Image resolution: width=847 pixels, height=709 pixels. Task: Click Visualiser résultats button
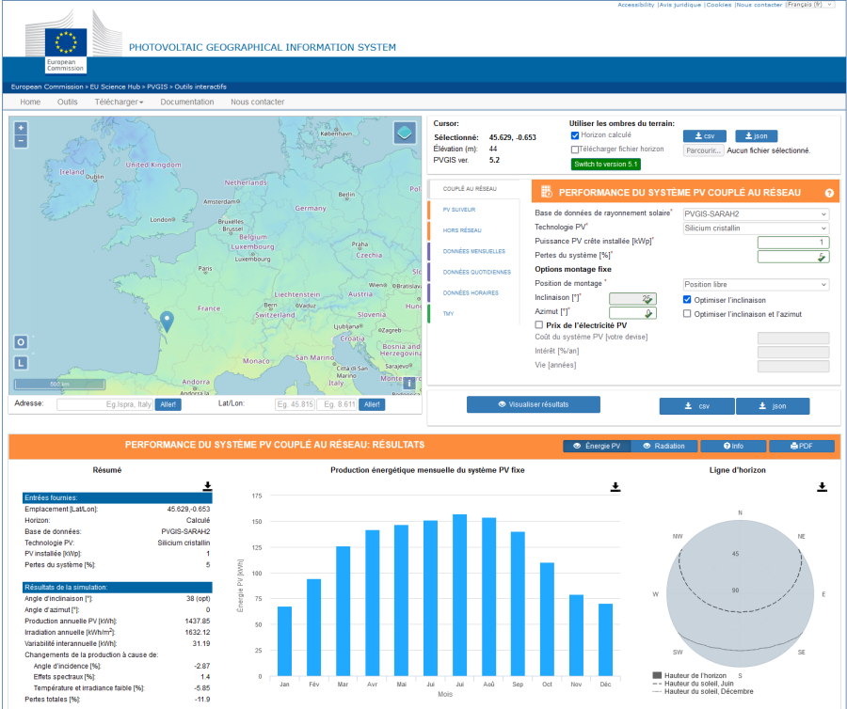coord(534,404)
